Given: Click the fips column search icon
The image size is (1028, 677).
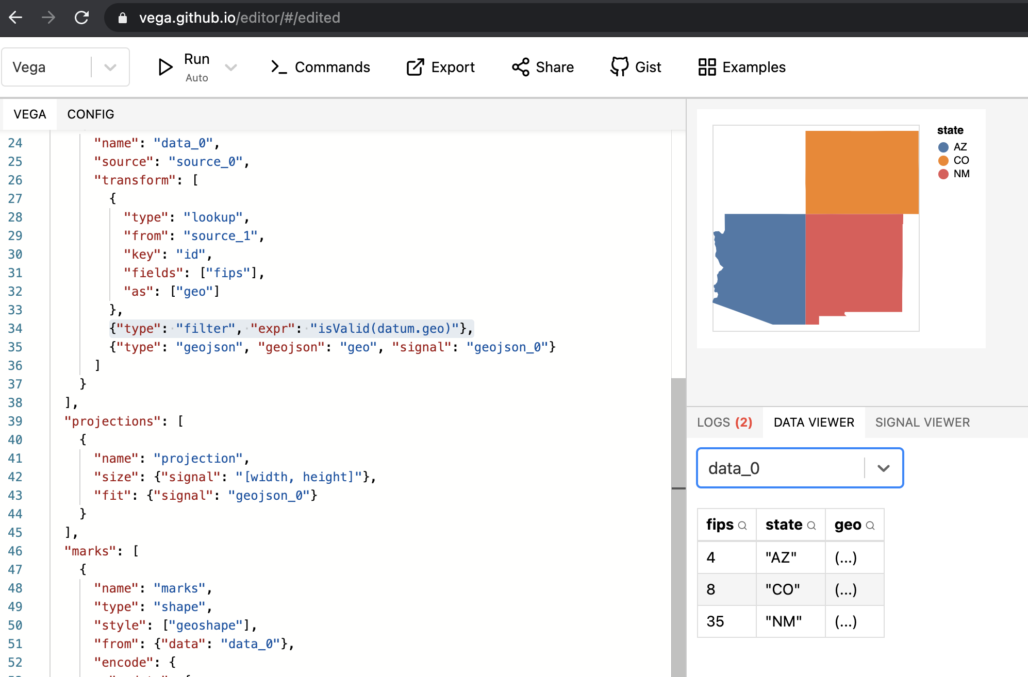Looking at the screenshot, I should point(742,526).
